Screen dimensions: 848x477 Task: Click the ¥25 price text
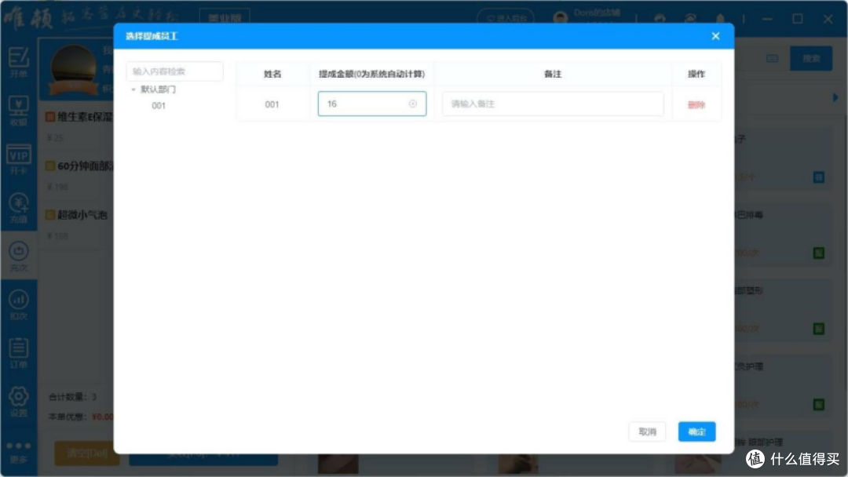[55, 138]
